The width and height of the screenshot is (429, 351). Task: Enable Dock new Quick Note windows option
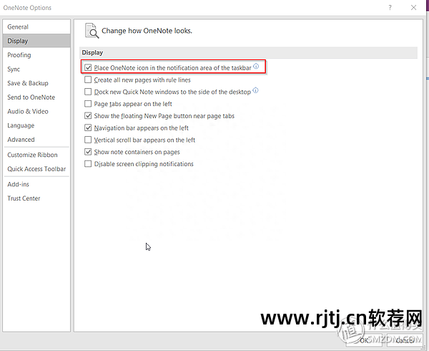(88, 92)
